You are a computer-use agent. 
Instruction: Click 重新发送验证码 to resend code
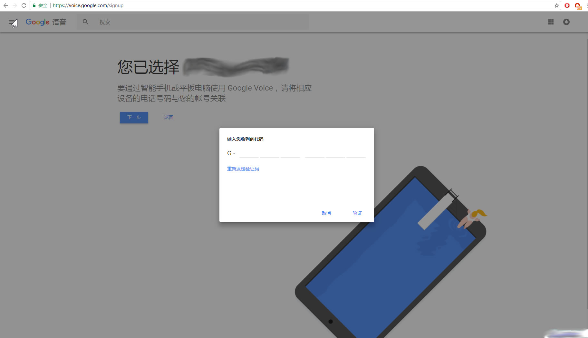[x=243, y=169]
